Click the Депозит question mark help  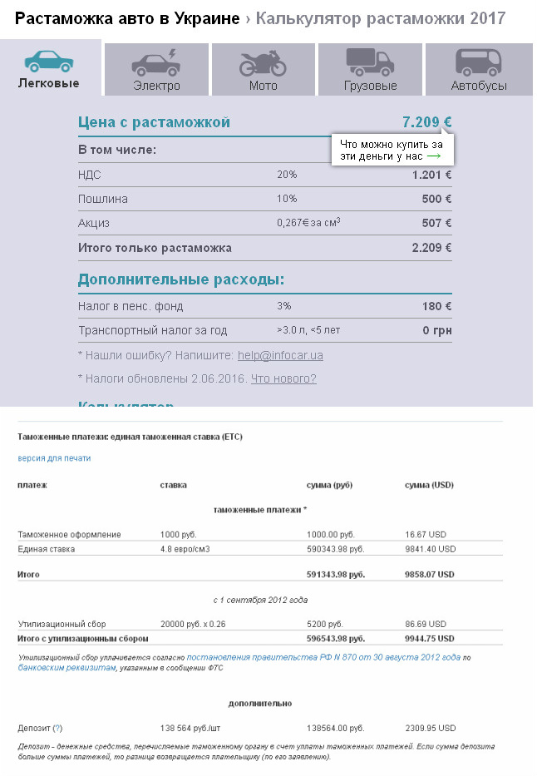[x=58, y=728]
